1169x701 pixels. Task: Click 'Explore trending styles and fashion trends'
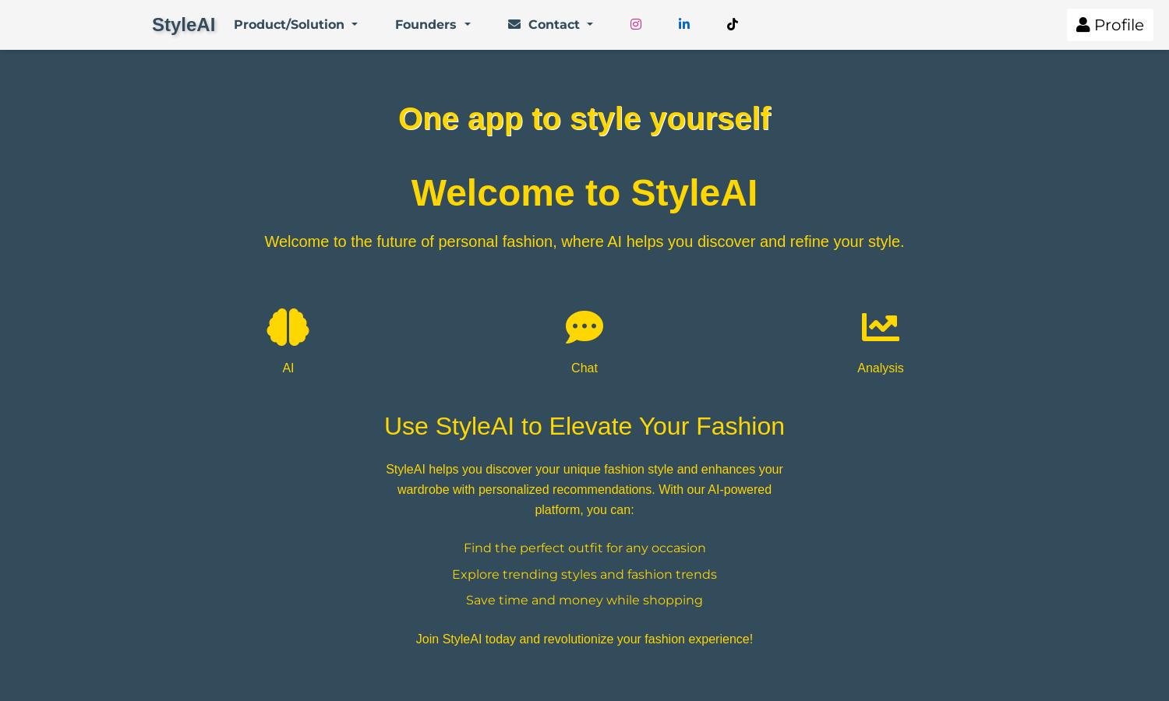pos(584,575)
